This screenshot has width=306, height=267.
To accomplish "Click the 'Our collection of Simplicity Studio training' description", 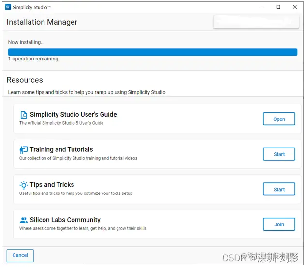I will pyautogui.click(x=78, y=158).
